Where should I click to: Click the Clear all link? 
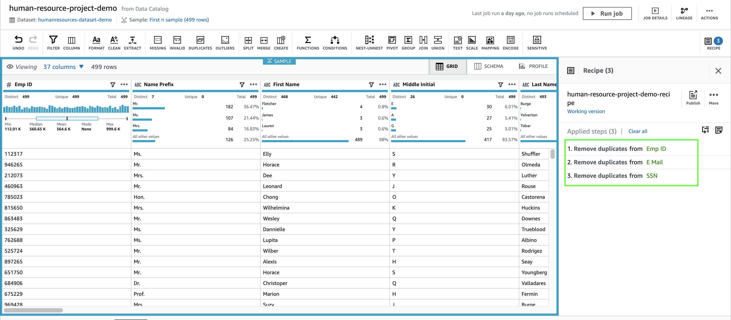[638, 131]
